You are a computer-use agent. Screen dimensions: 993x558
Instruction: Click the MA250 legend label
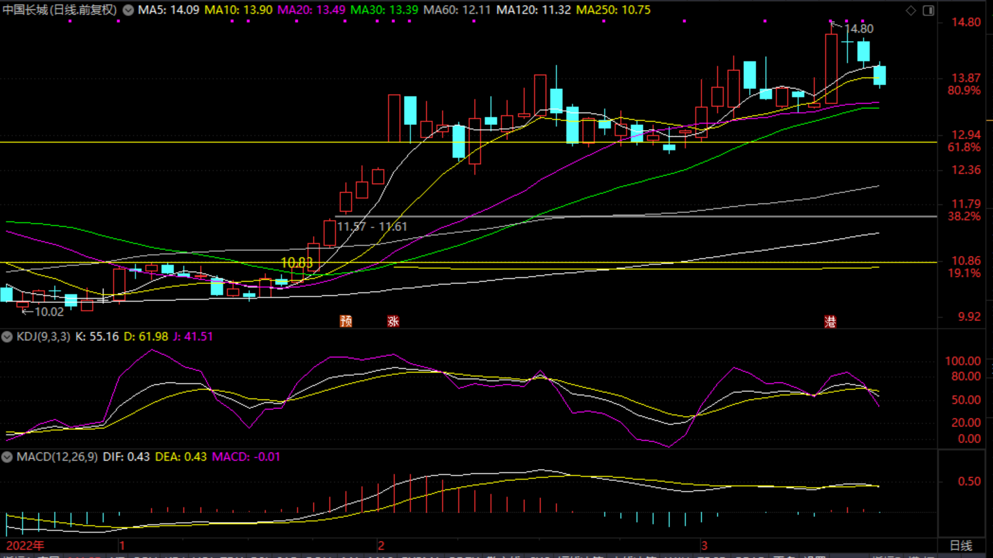(613, 10)
